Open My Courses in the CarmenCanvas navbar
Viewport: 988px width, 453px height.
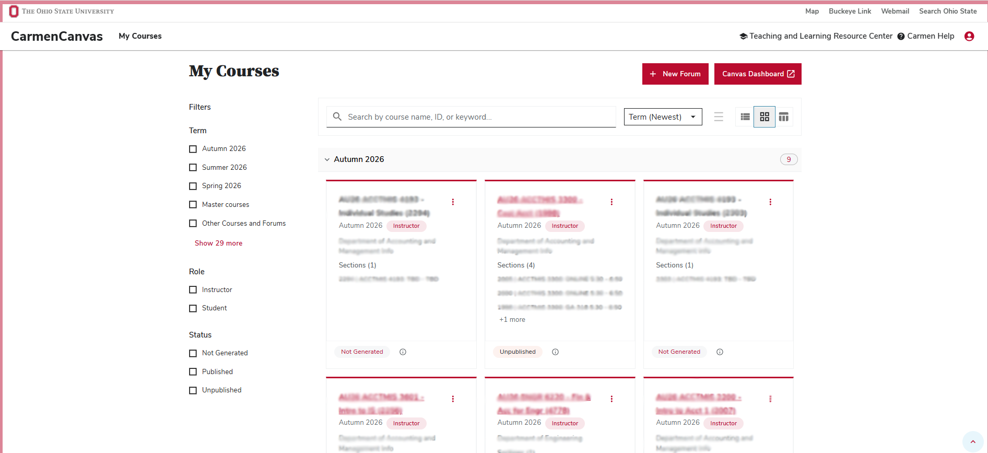click(140, 36)
